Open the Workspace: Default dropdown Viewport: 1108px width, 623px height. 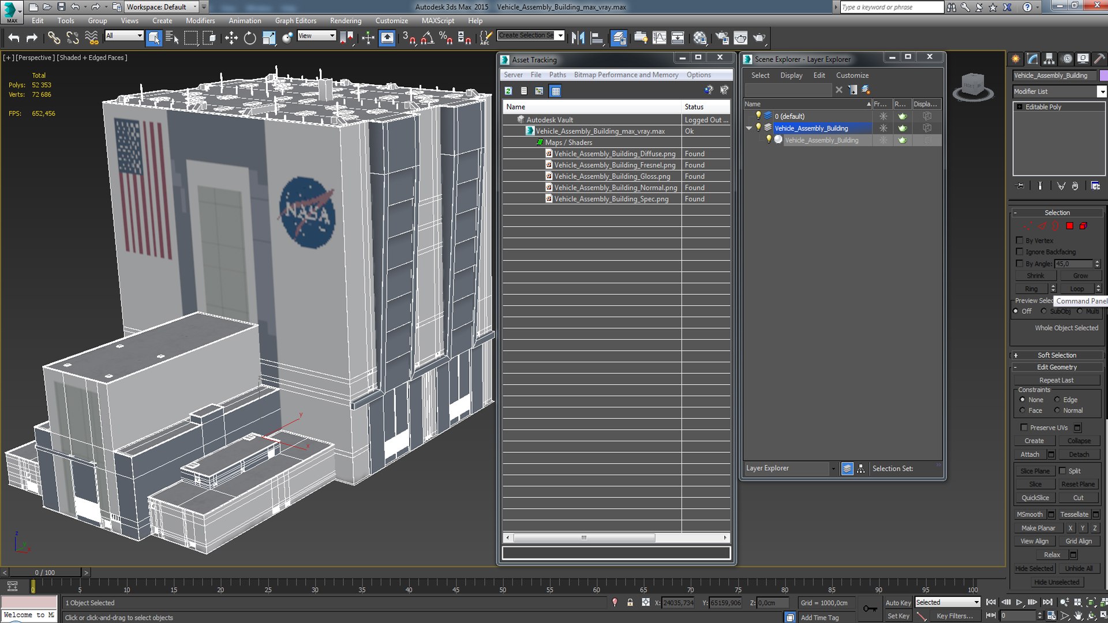click(x=162, y=7)
